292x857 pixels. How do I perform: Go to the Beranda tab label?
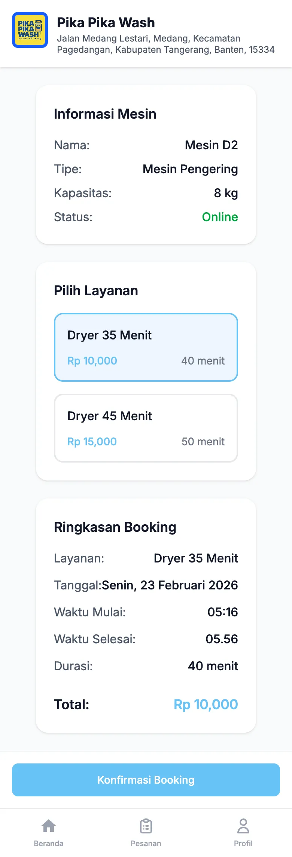[x=49, y=844]
